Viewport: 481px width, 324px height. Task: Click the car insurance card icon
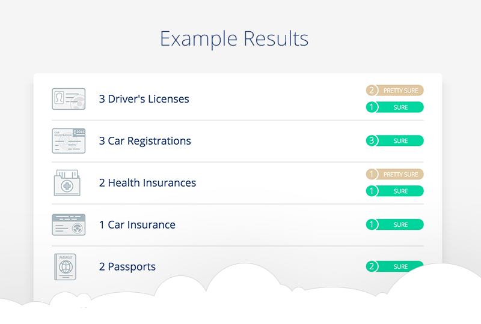coord(69,225)
